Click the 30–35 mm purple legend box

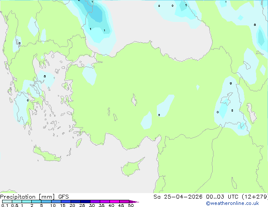click(95, 202)
